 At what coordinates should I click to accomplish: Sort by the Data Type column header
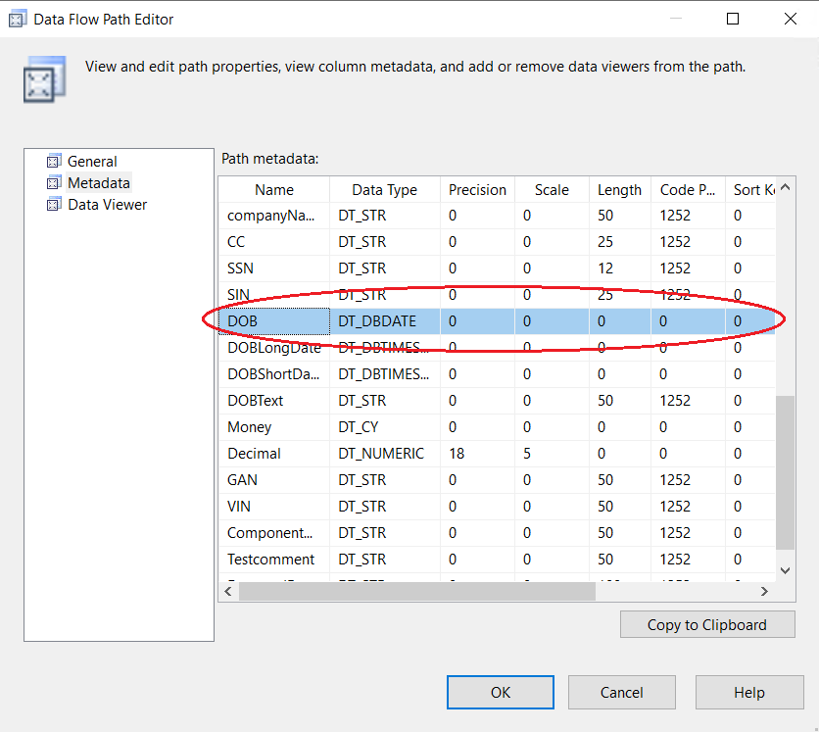[x=384, y=190]
